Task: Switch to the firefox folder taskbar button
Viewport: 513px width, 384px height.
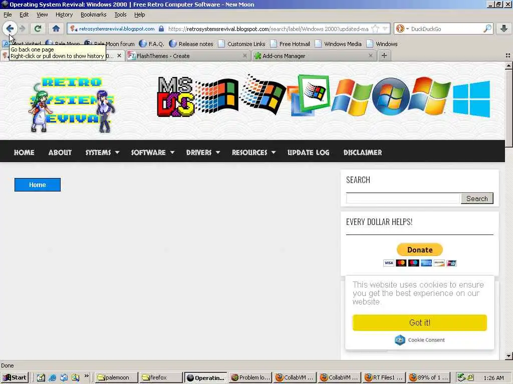Action: [161, 377]
